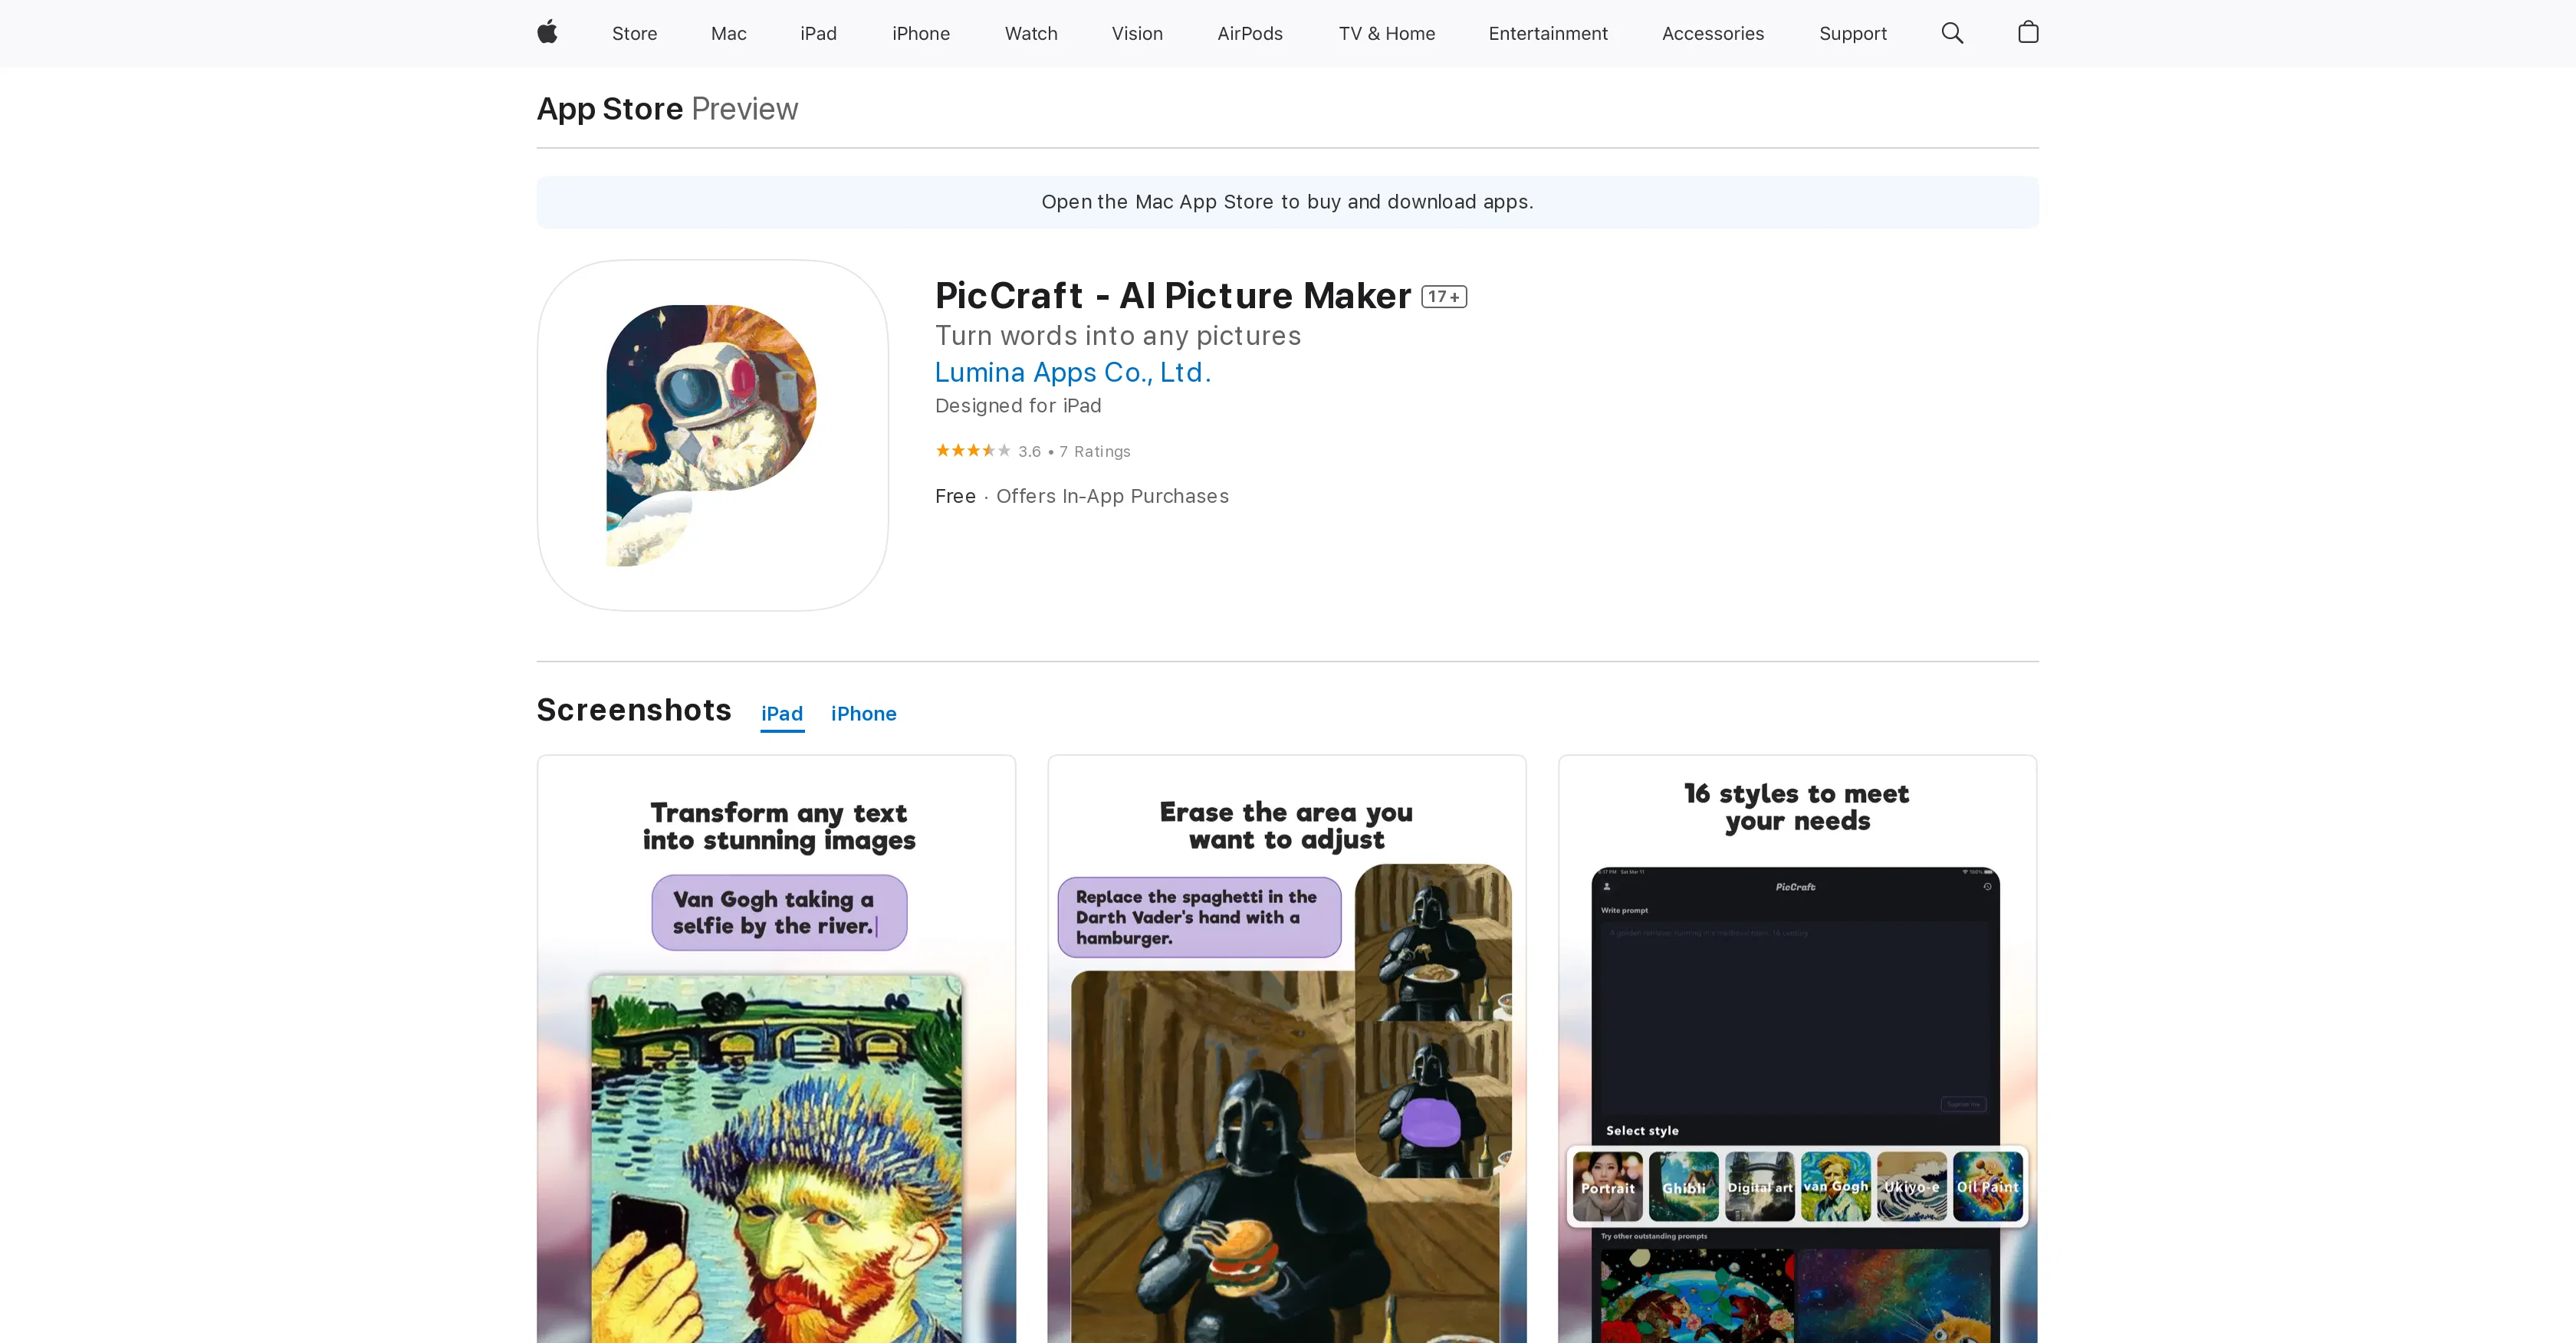Click the Screenshots section heading
Viewport: 2576px width, 1343px height.
pyautogui.click(x=634, y=710)
